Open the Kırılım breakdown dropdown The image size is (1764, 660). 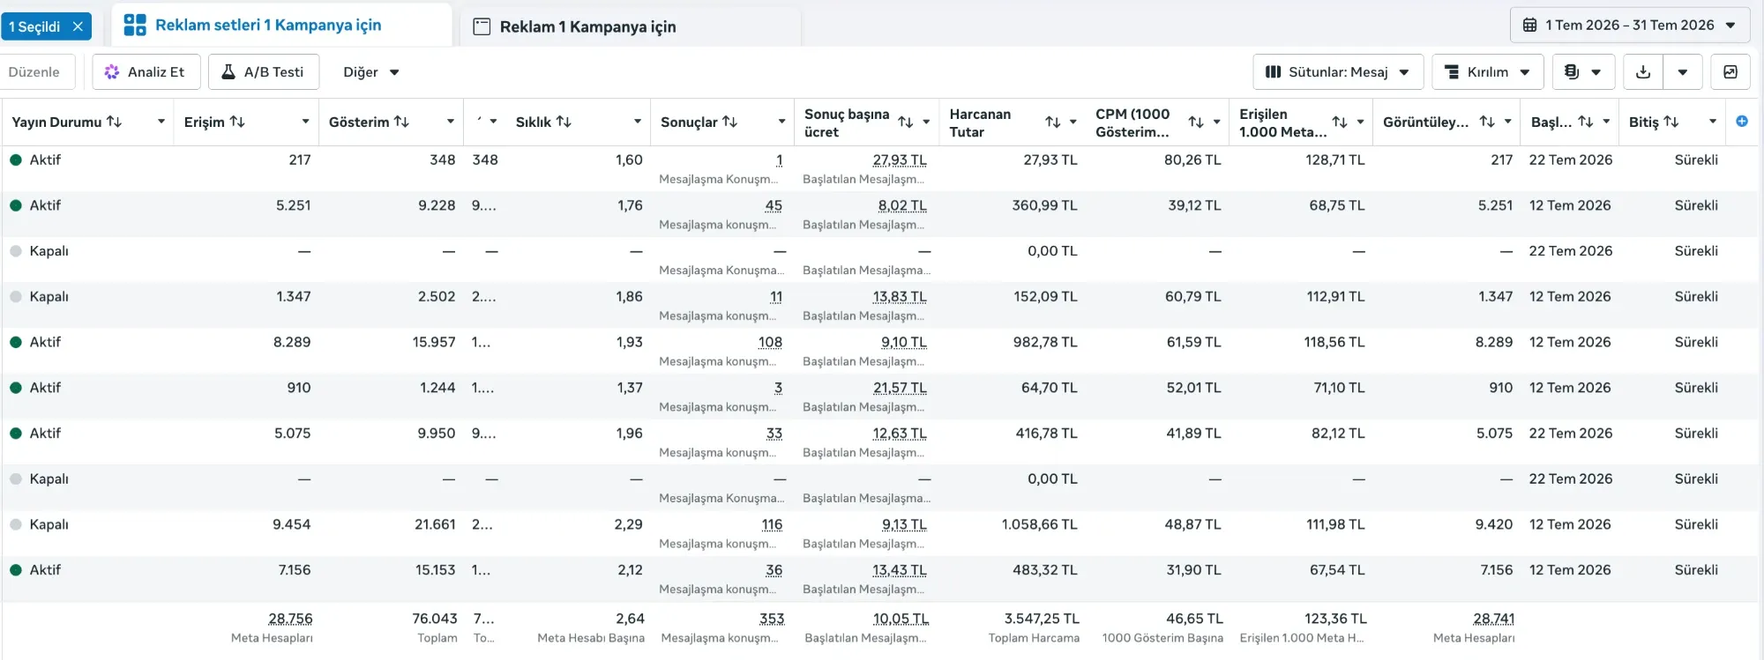coord(1488,72)
